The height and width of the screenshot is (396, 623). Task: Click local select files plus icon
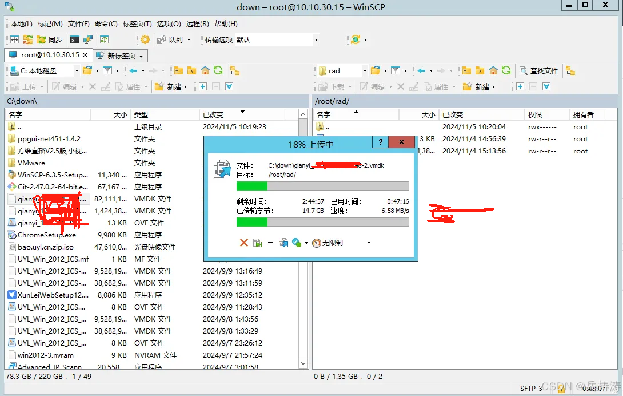click(x=203, y=87)
